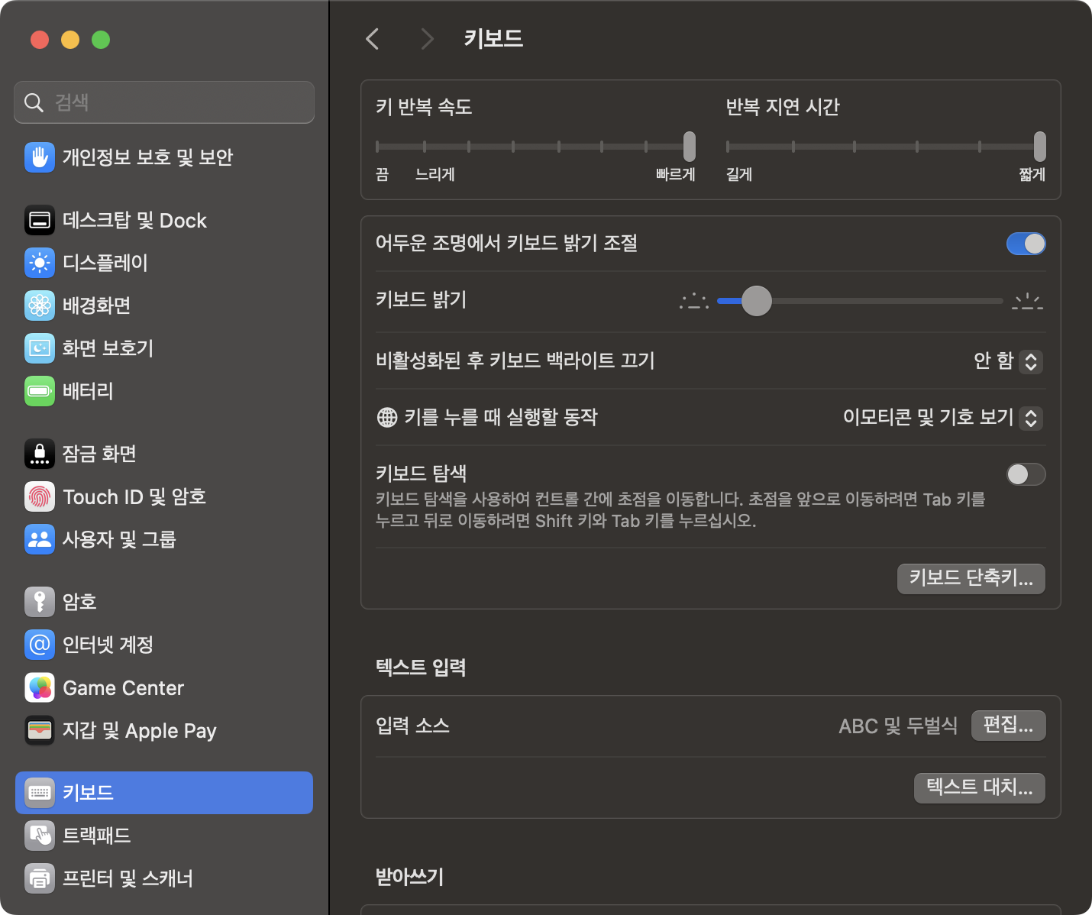Click the dim keyboard brightness icon
Viewport: 1092px width, 915px height.
coord(694,301)
